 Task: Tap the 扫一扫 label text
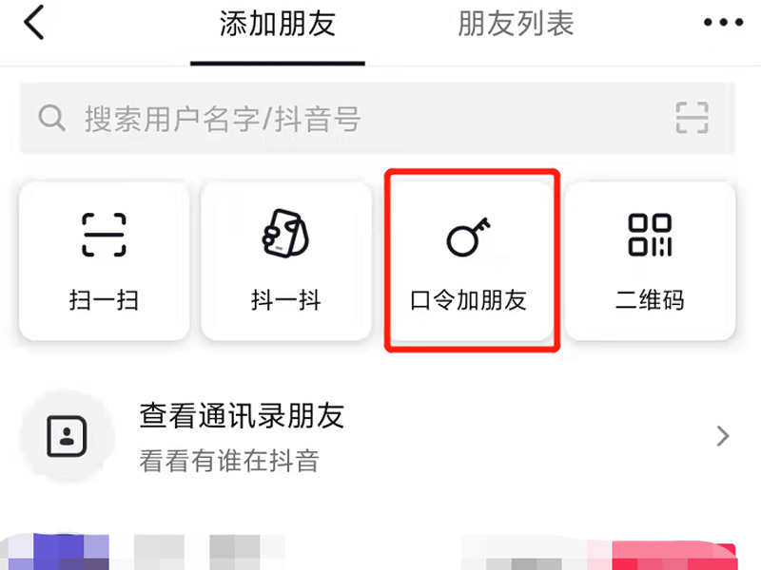click(104, 300)
